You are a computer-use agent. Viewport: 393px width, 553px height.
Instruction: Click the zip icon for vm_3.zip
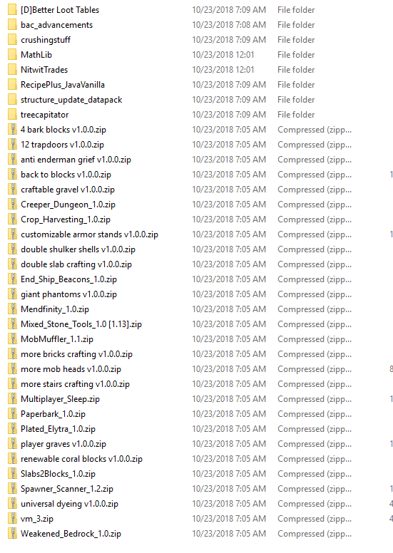click(x=12, y=519)
